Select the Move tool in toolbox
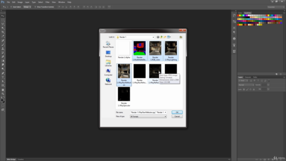This screenshot has width=286, height=161. coord(3,16)
